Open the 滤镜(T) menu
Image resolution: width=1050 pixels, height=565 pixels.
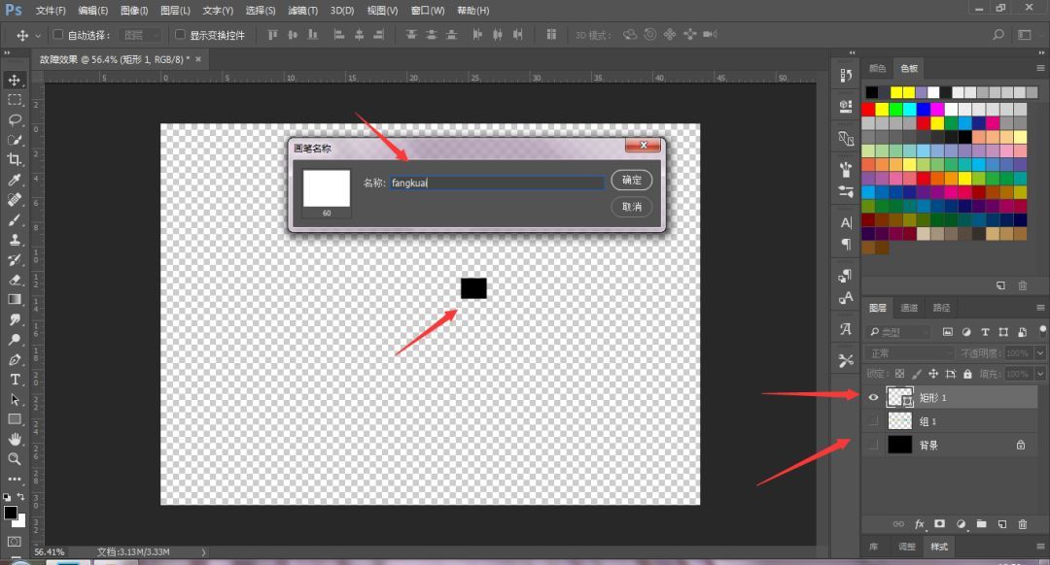pyautogui.click(x=302, y=11)
